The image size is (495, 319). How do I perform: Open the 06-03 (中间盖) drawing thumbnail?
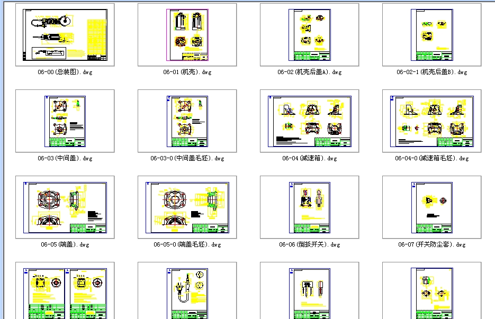pyautogui.click(x=65, y=121)
